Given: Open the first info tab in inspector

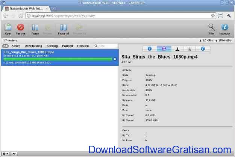Looking at the screenshot, I should (x=150, y=49).
